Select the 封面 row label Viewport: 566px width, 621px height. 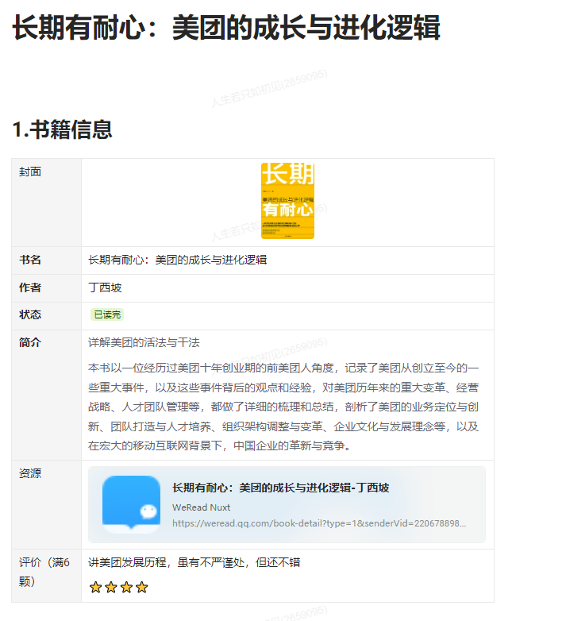tap(30, 172)
